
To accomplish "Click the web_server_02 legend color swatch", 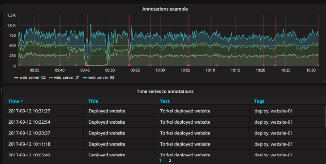I will [x=17, y=78].
